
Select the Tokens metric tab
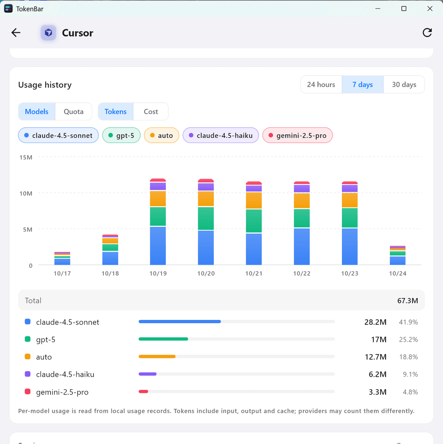pos(116,112)
